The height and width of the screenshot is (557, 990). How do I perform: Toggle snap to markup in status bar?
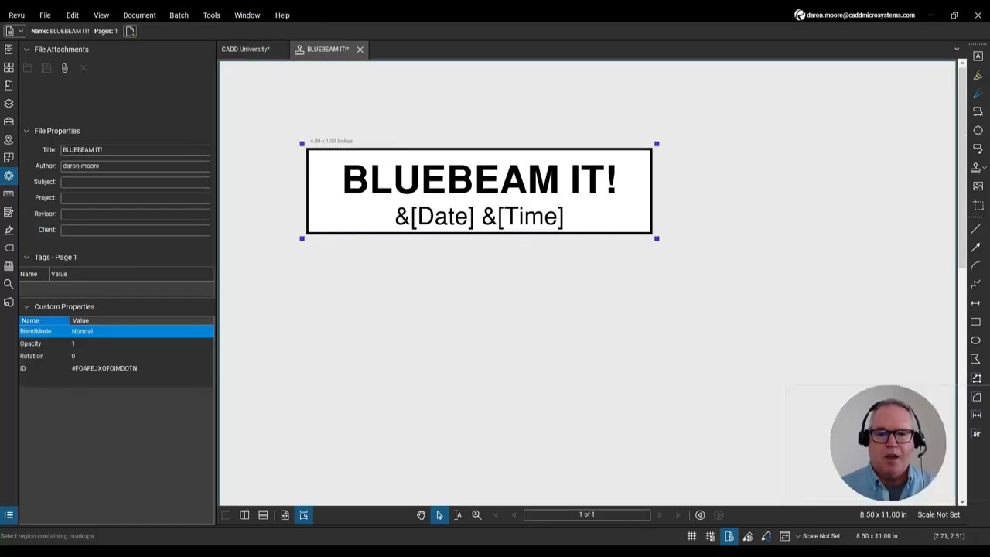(x=747, y=536)
